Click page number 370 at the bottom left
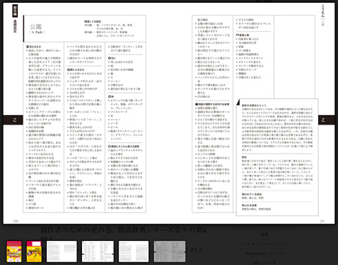 coord(15,221)
